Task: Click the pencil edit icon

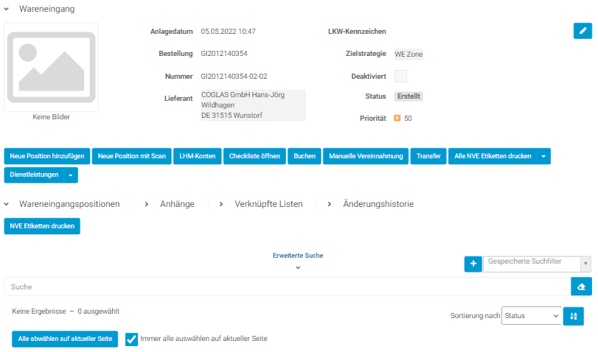Action: pos(582,31)
